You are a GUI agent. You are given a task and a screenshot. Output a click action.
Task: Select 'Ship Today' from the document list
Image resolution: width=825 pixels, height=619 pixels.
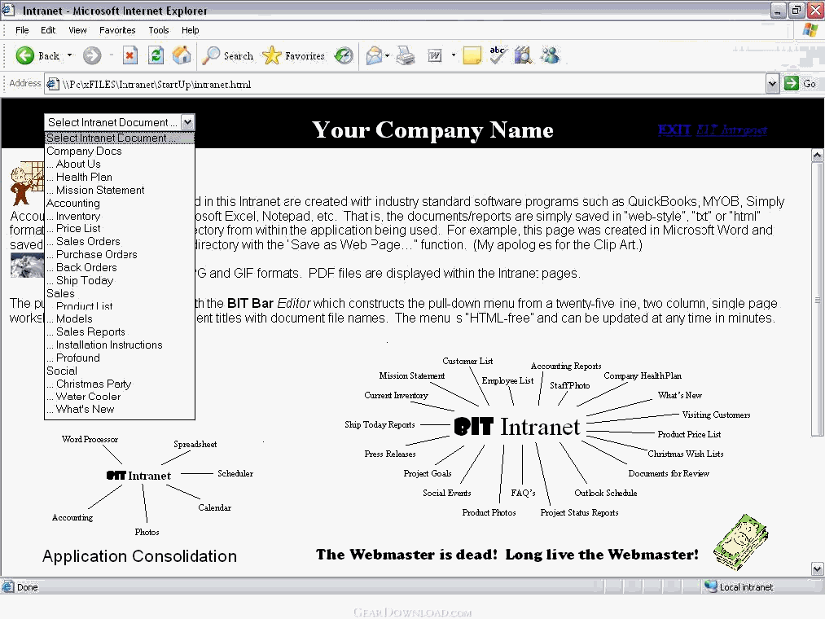[120, 280]
